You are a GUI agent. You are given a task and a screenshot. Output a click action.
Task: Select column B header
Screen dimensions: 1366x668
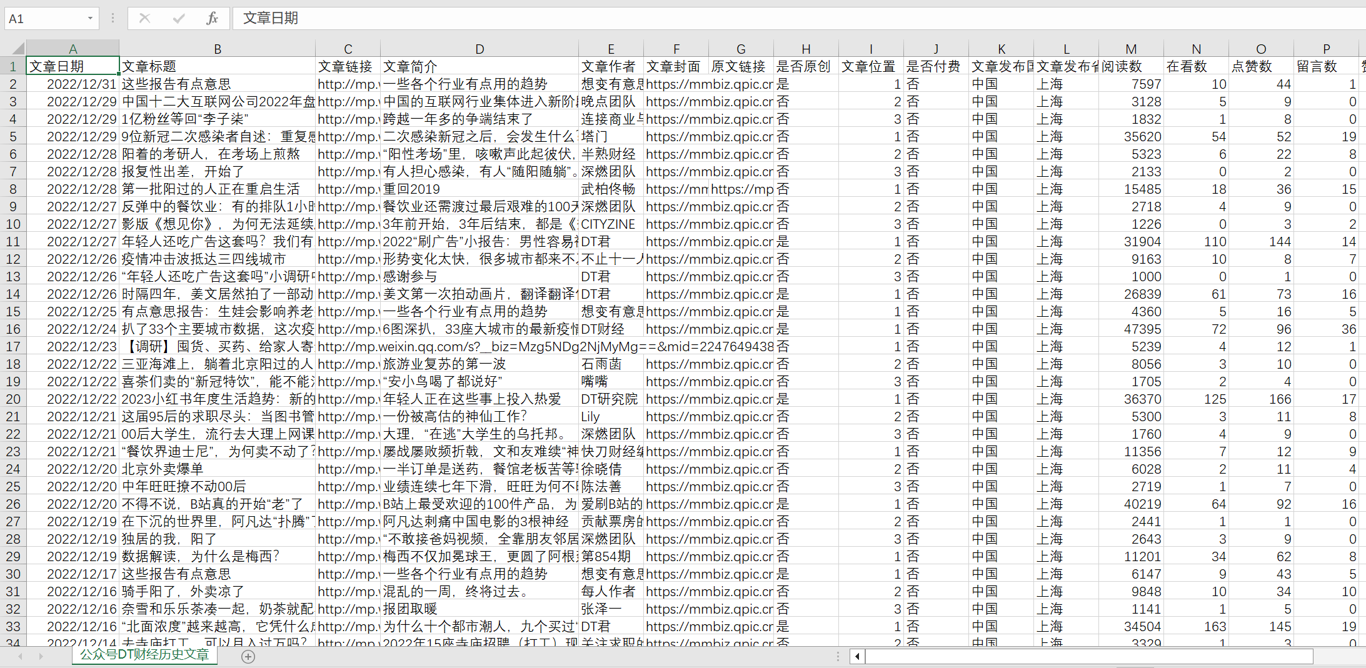click(x=217, y=49)
